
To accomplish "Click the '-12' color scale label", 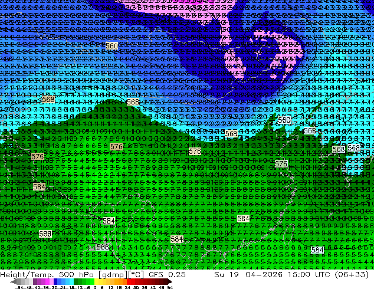I will 78,287.
